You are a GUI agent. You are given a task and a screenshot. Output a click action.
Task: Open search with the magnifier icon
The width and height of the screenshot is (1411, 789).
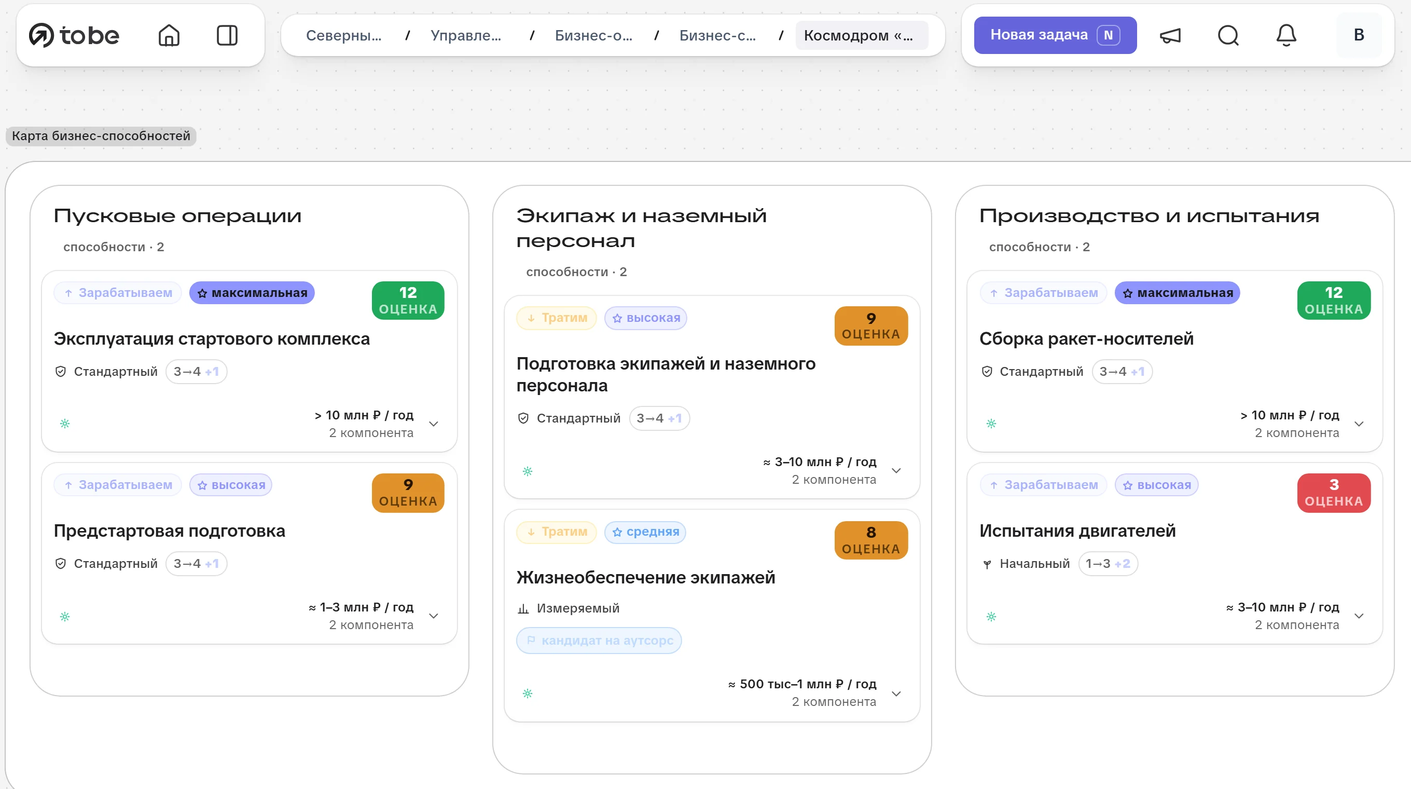tap(1228, 36)
